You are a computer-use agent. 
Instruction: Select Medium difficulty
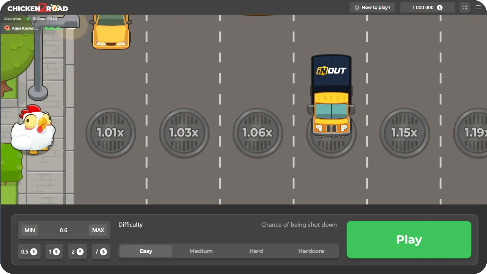click(x=201, y=251)
